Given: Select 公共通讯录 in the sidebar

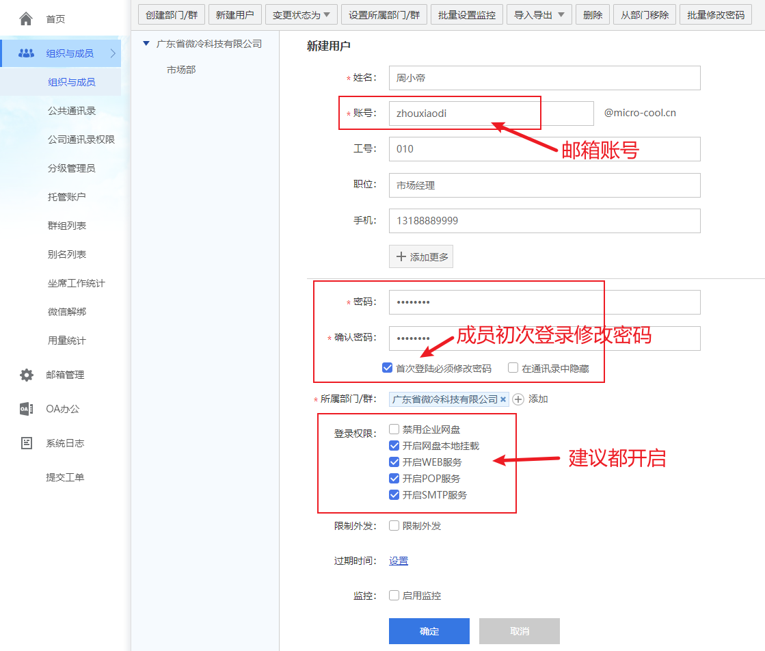Looking at the screenshot, I should (72, 111).
